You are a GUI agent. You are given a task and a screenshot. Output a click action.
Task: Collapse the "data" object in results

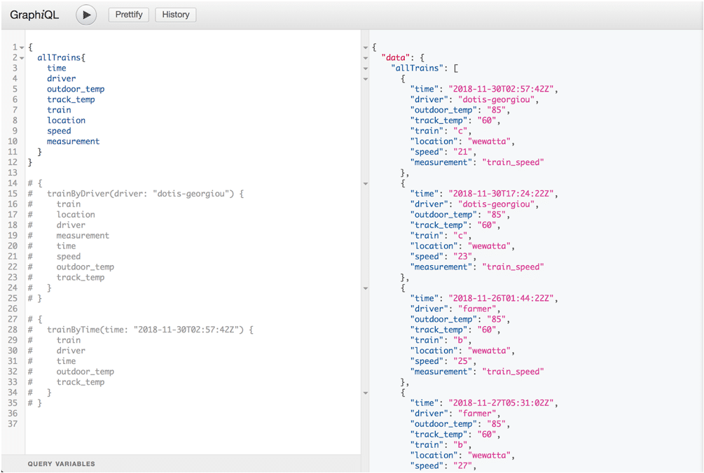[x=365, y=58]
